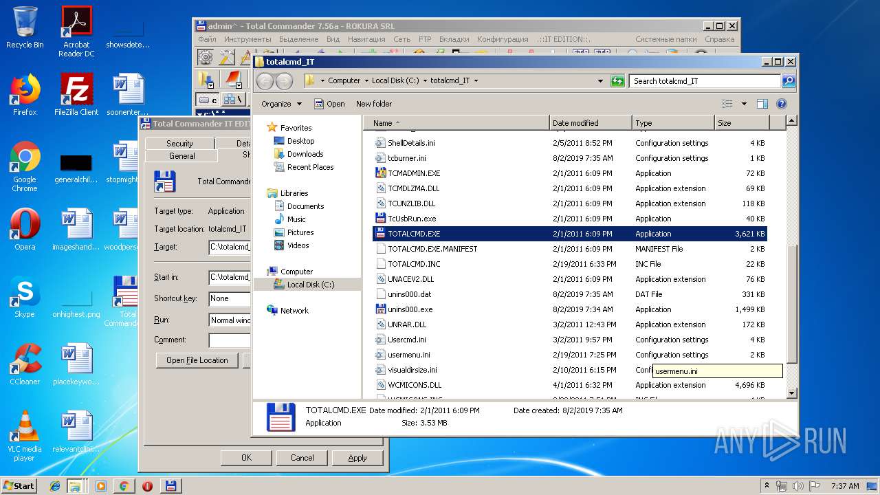Click the file list vertical scrollbar thumb
This screenshot has height=495, width=880.
(791, 302)
